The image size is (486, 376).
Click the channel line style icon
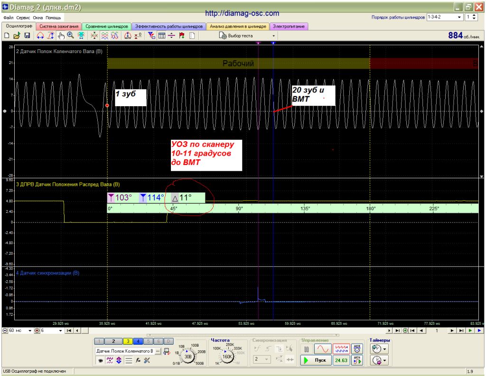click(x=129, y=360)
